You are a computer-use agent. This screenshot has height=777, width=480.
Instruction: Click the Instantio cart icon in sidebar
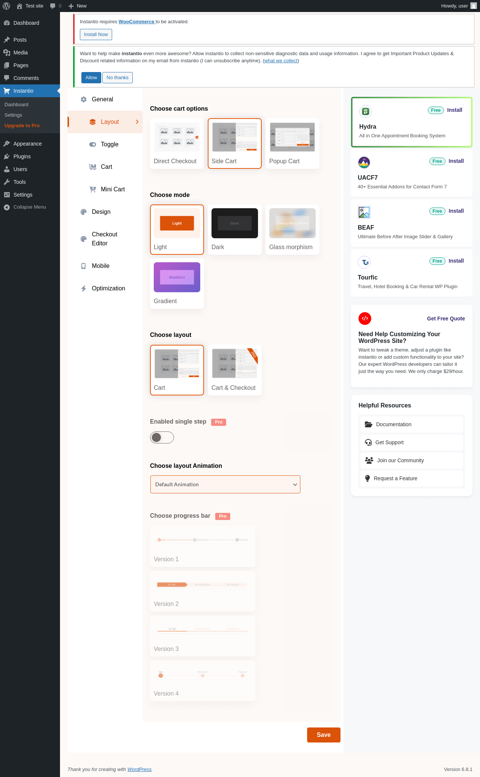tap(7, 91)
